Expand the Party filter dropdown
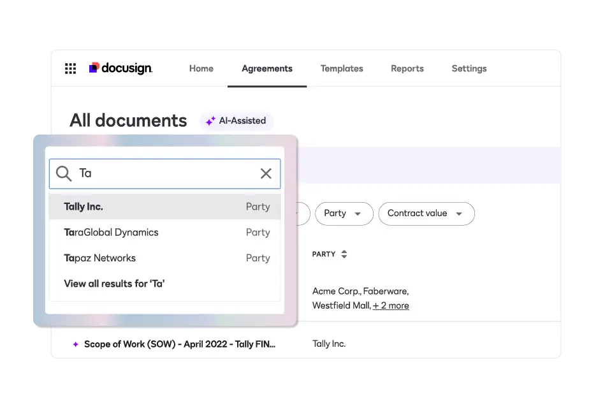This screenshot has height=408, width=612. (343, 214)
